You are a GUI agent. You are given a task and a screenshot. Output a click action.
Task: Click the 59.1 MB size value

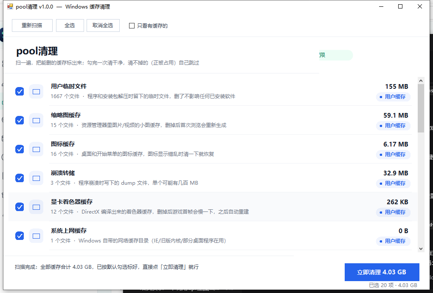[396, 116]
